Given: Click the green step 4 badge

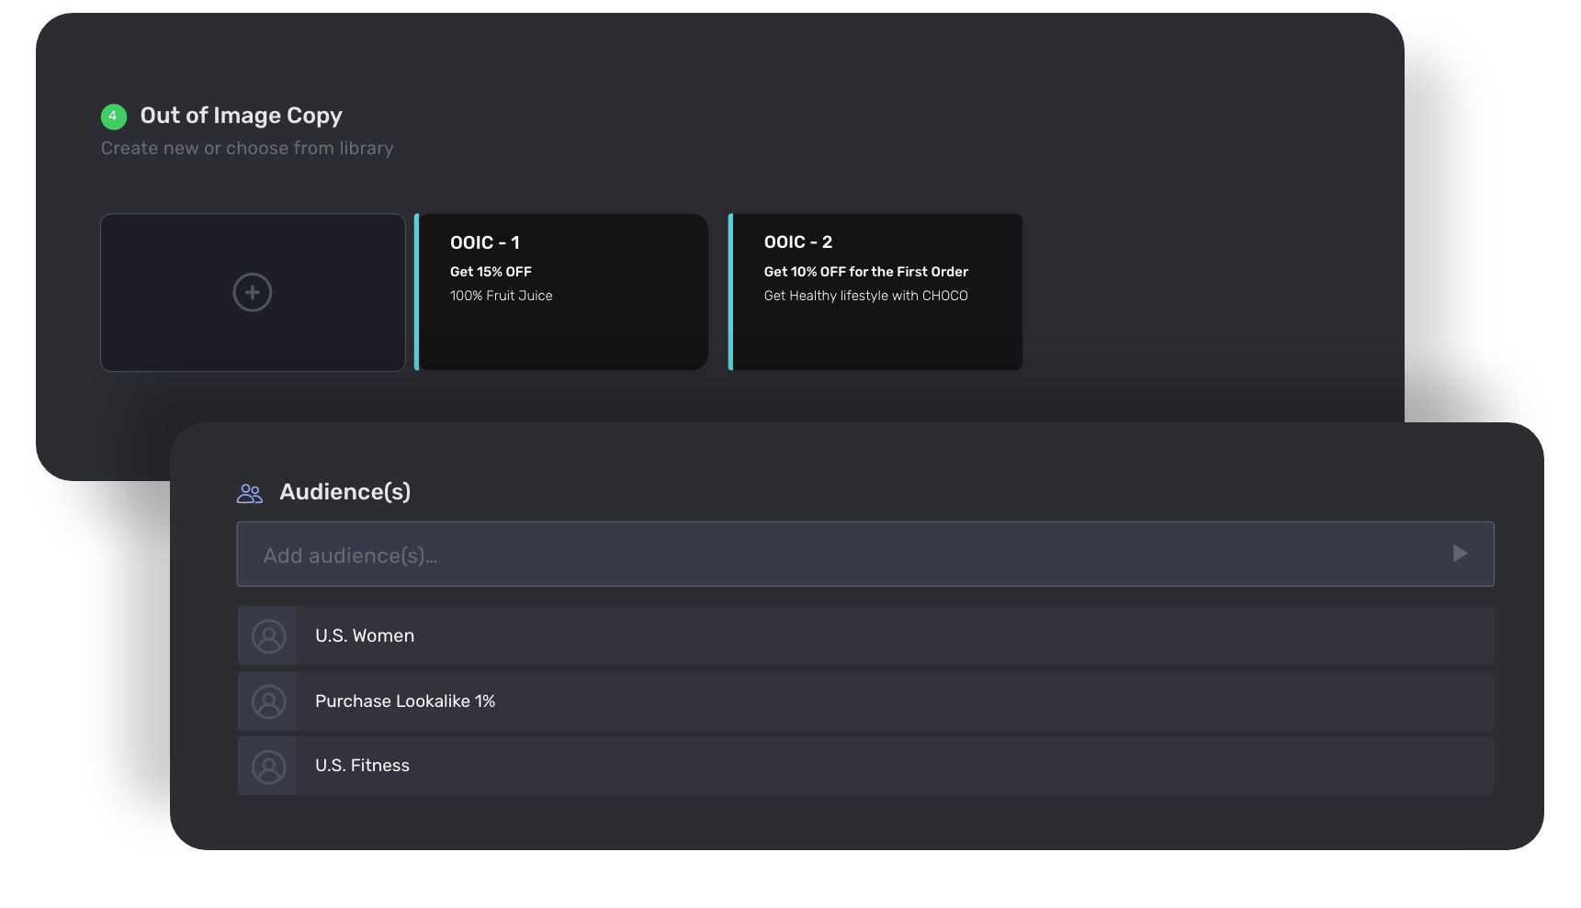Looking at the screenshot, I should click(x=113, y=117).
